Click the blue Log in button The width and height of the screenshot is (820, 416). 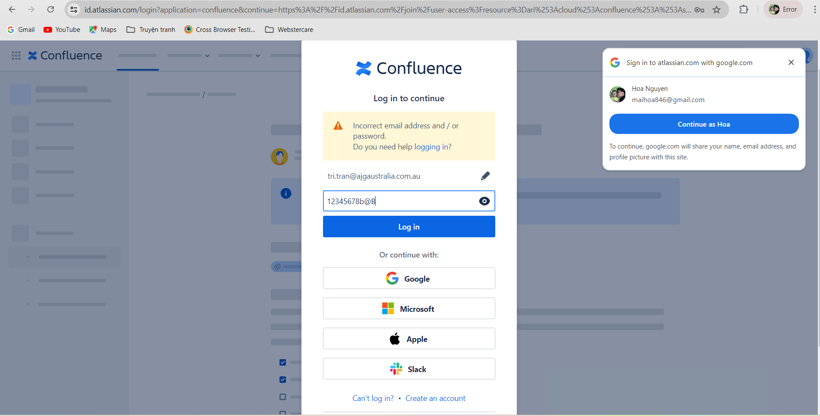(409, 227)
